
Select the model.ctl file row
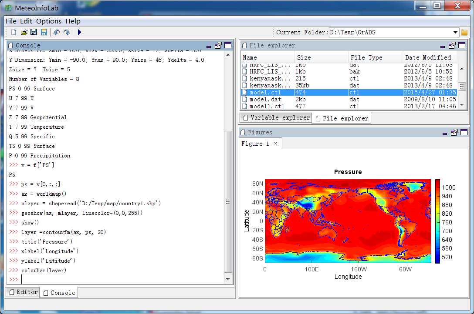click(349, 92)
